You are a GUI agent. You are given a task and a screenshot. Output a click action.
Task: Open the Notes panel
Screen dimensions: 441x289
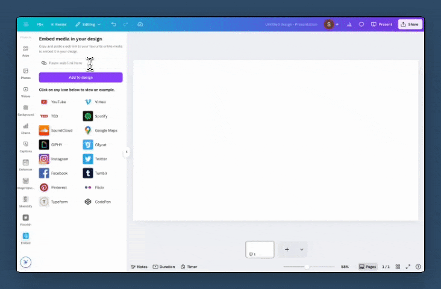click(x=139, y=267)
